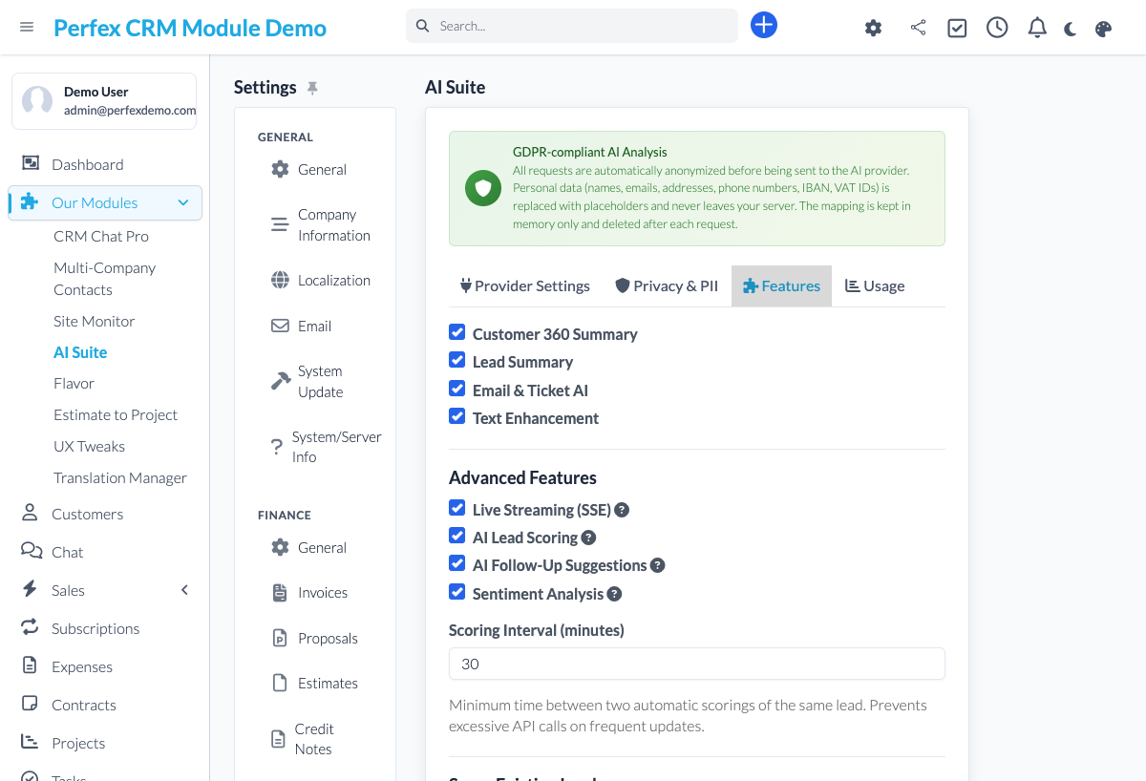
Task: Open the settings gear icon in the top bar
Action: (x=873, y=28)
